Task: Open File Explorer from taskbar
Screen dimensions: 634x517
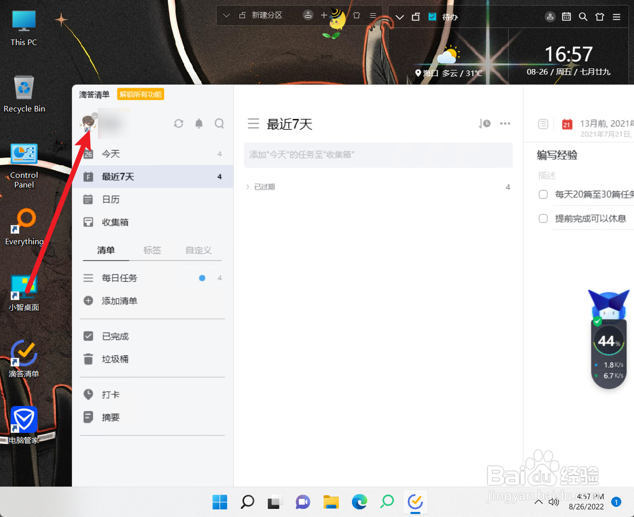Action: (331, 502)
